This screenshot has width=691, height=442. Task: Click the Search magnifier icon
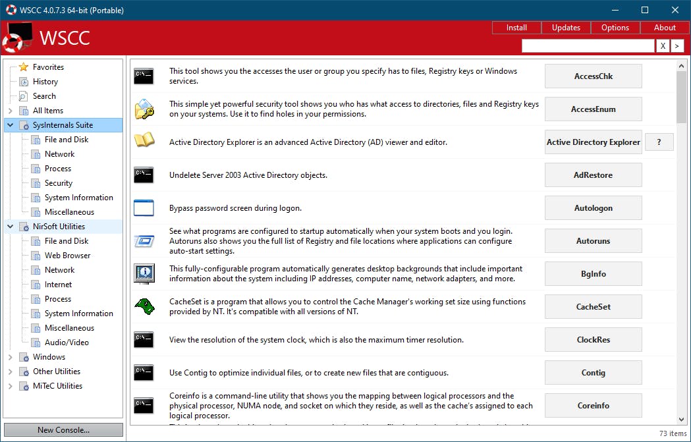click(23, 96)
